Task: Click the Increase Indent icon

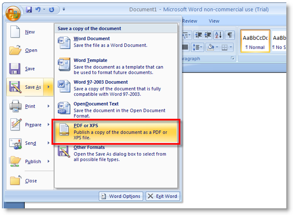Action: 208,35
